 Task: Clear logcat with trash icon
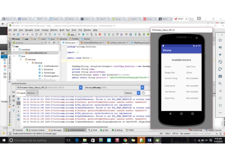click(x=18, y=99)
